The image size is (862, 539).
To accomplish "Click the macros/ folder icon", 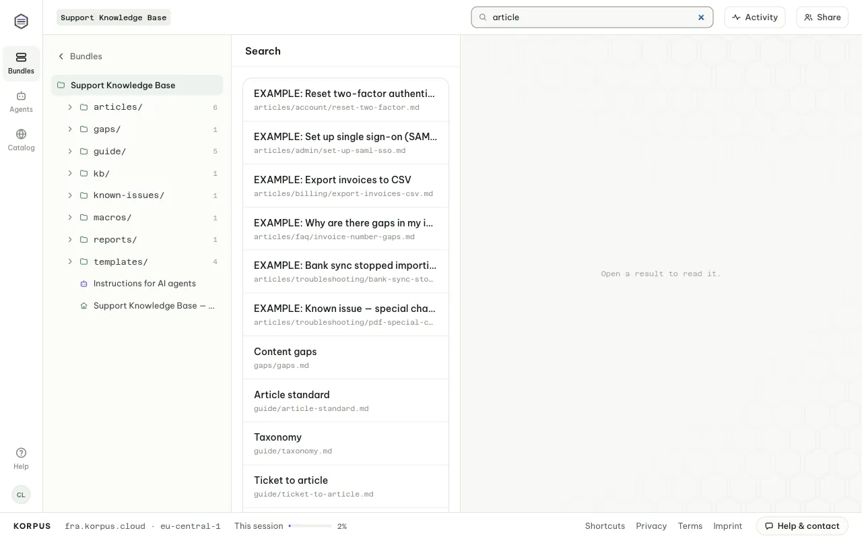I will pos(84,218).
